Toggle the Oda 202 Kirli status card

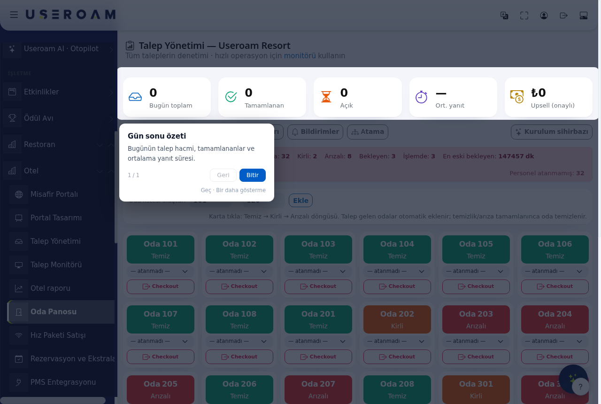397,319
